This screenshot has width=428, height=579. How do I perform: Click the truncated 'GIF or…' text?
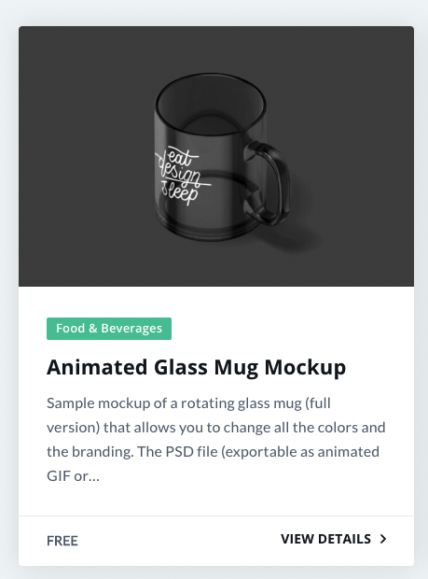point(73,476)
